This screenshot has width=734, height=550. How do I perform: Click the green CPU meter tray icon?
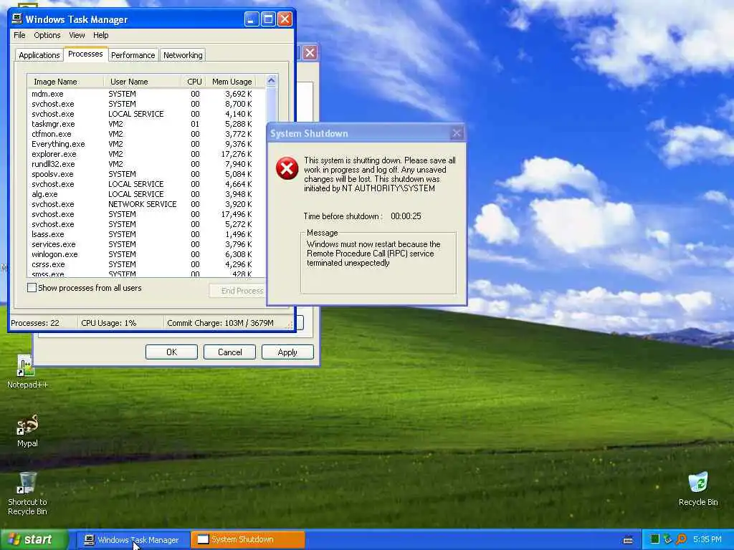654,539
